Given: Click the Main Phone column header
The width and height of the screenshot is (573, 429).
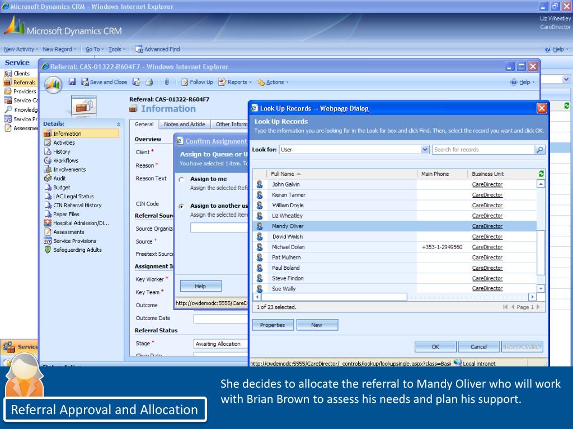Looking at the screenshot, I should pyautogui.click(x=435, y=174).
